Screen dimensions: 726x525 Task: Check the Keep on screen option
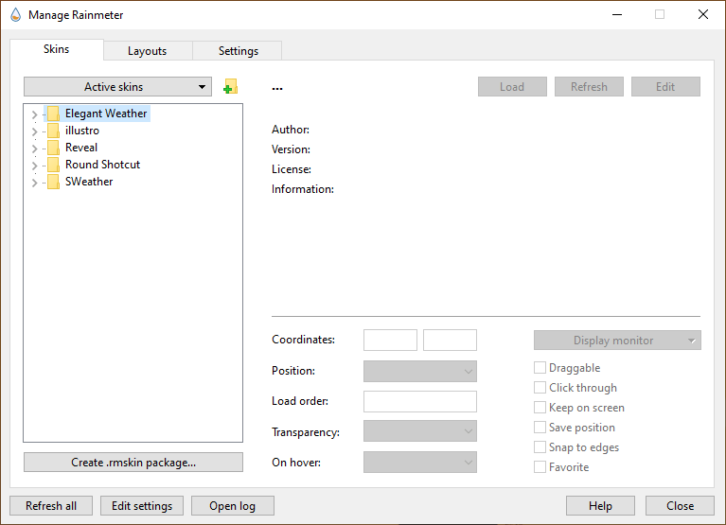pos(540,408)
